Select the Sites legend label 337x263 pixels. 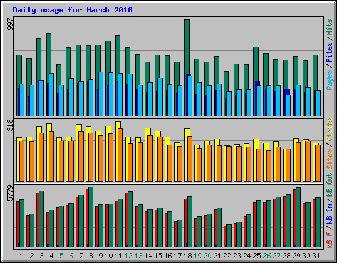click(330, 159)
